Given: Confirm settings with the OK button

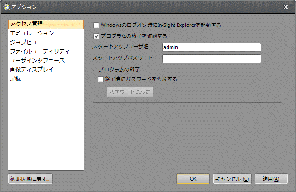Looking at the screenshot, I should coord(193,179).
